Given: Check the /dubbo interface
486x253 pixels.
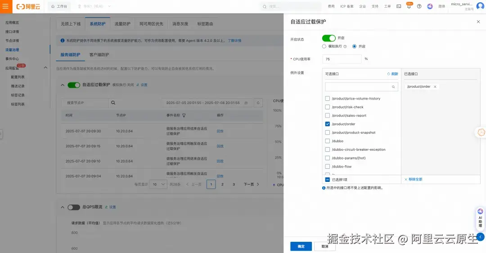Looking at the screenshot, I should tap(327, 141).
